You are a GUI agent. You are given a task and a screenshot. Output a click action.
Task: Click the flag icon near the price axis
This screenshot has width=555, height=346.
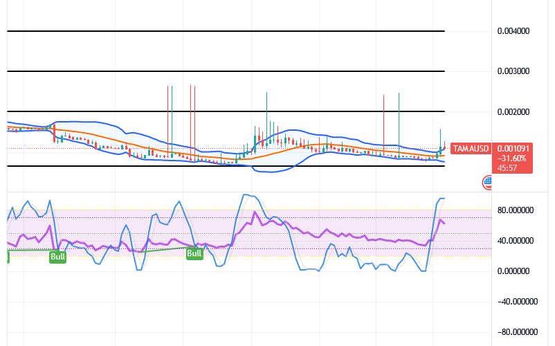487,183
